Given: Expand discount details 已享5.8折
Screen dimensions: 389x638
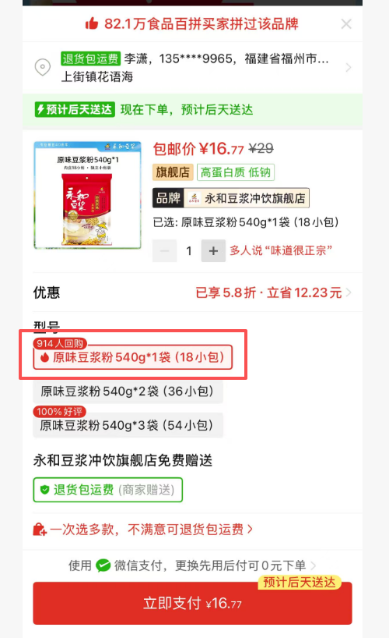Looking at the screenshot, I should 273,292.
